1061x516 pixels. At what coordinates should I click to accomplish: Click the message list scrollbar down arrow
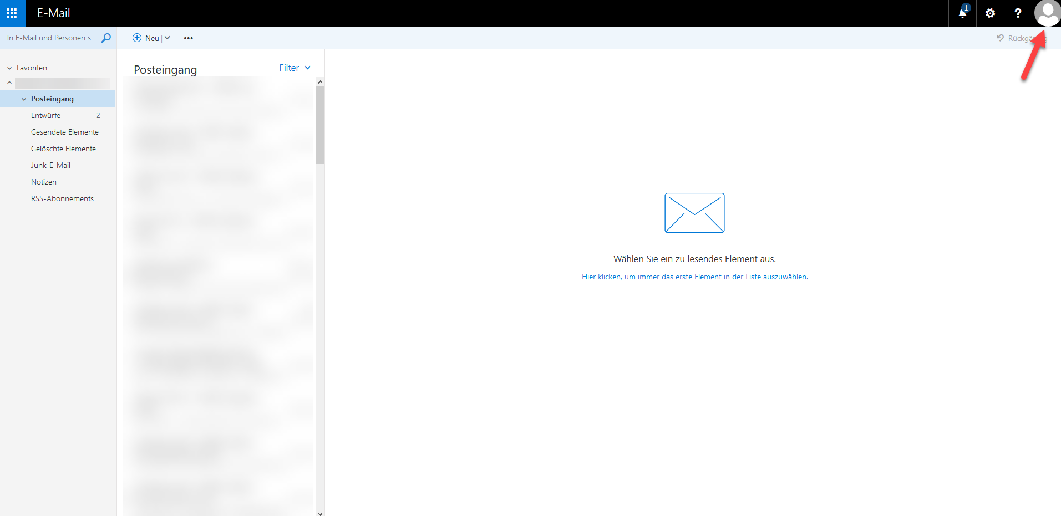point(320,513)
